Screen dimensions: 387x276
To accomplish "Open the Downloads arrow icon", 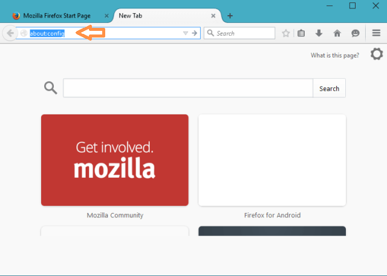I will pyautogui.click(x=319, y=33).
